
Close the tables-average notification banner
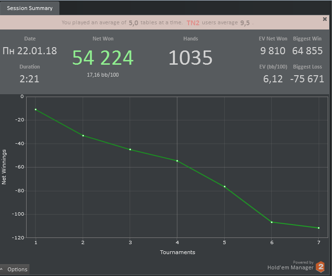[324, 19]
